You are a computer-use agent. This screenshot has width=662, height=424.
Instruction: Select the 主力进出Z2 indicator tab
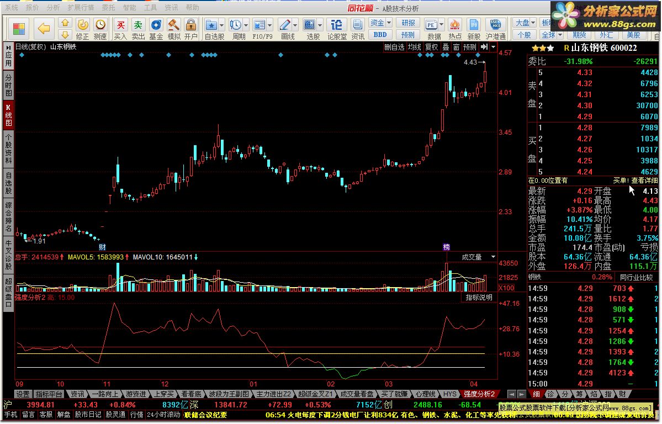pos(274,394)
